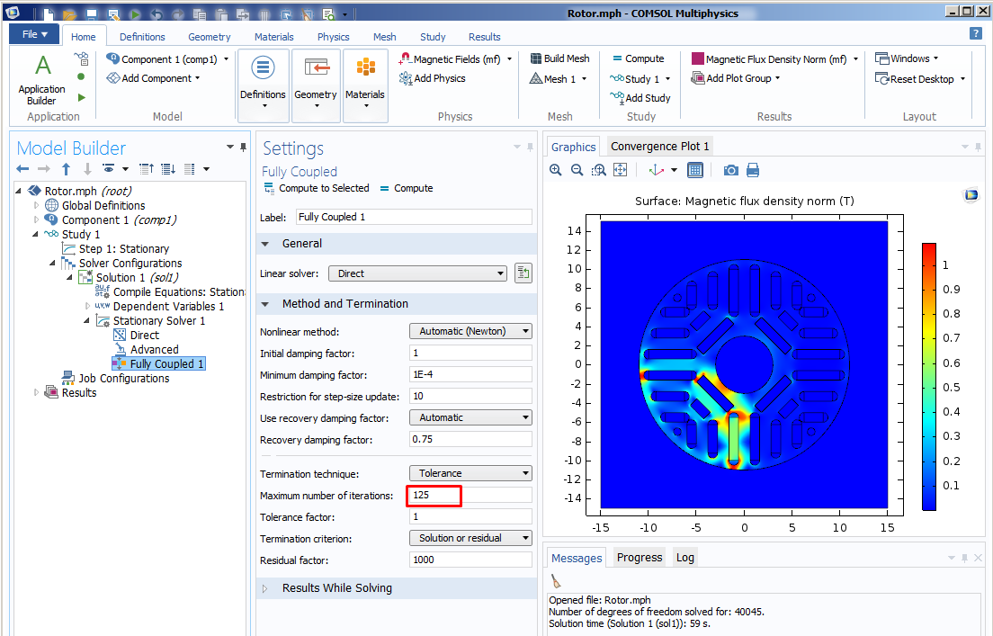Expand the Results tree node arrow
The height and width of the screenshot is (636, 993).
(36, 393)
